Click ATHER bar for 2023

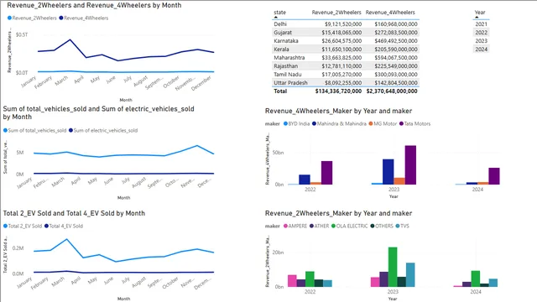click(384, 279)
